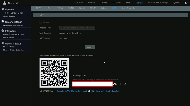Screen dimensions: 190x106
Task: Switch to the TCP/IP tab
Action: [x=39, y=8]
